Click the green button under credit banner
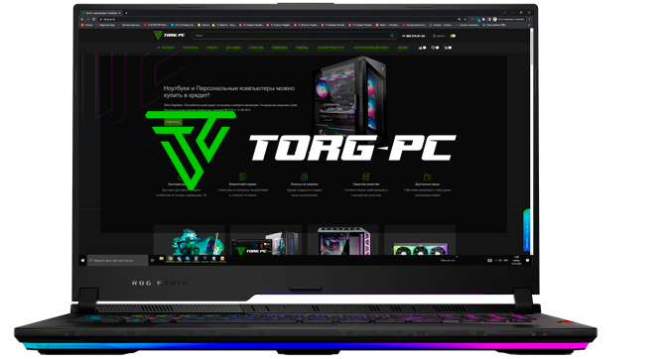The image size is (663, 359). click(173, 122)
